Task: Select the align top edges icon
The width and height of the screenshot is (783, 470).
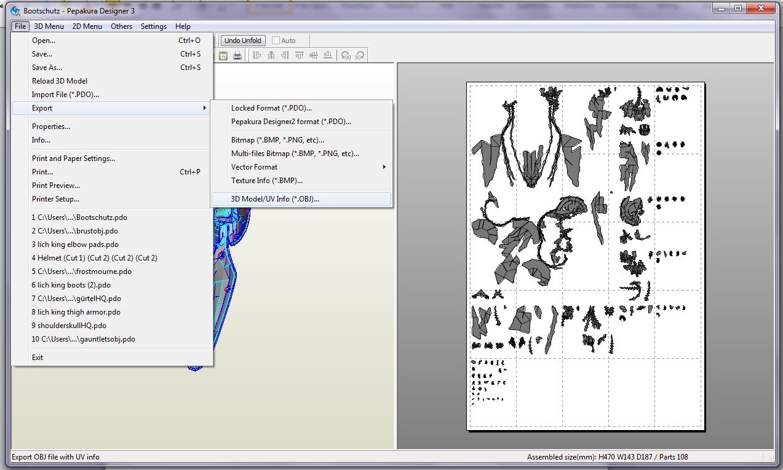Action: [x=300, y=55]
